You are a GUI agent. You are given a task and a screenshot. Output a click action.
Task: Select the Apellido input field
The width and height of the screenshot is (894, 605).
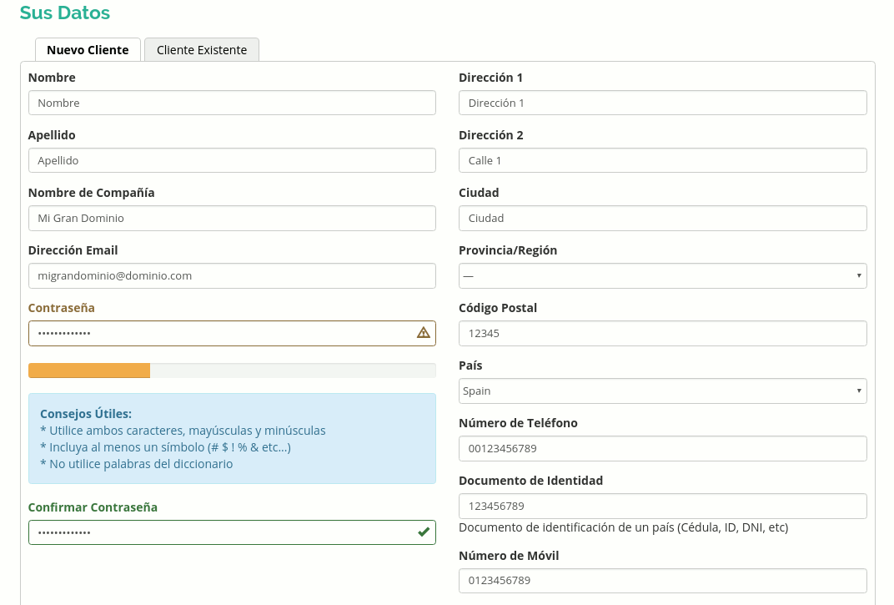coord(232,160)
